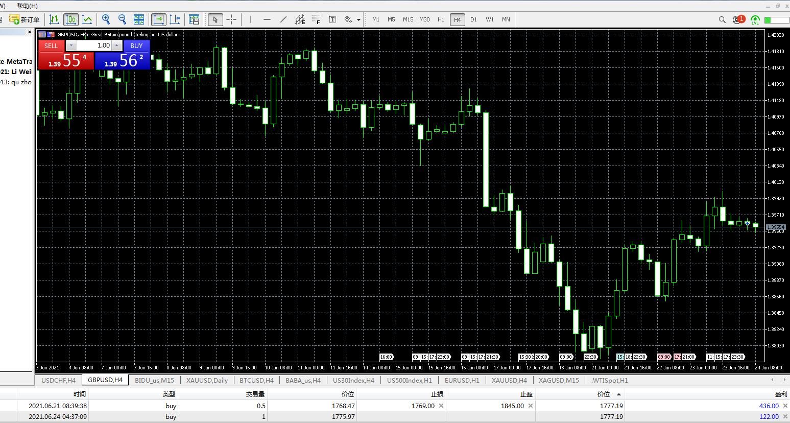Remove the 1845.00 take profit
This screenshot has height=423, width=790.
531,406
